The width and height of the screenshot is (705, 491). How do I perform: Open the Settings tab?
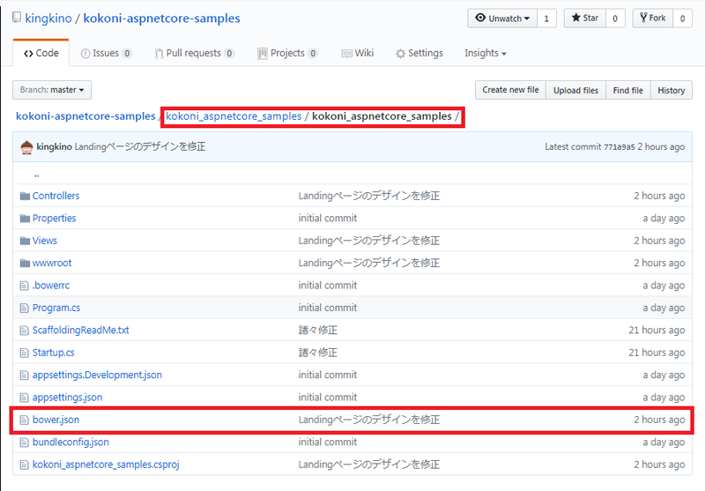[x=419, y=53]
